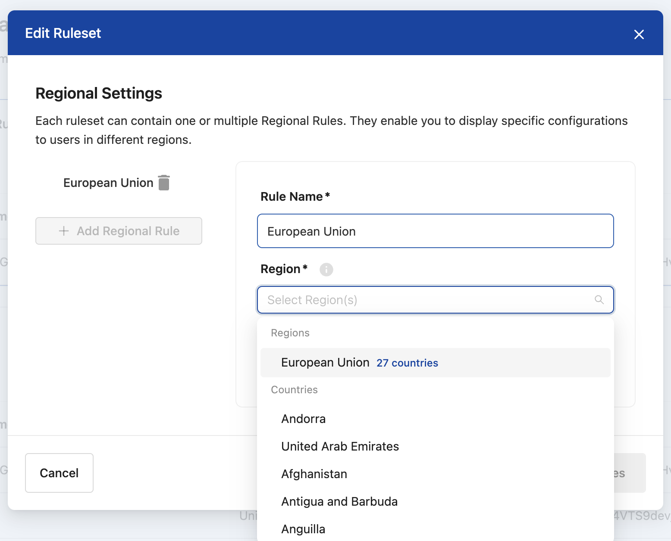This screenshot has width=671, height=541.
Task: Click the Rule Name label
Action: 295,196
